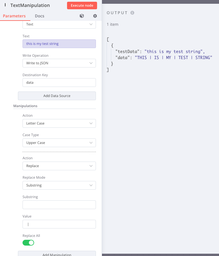Click the TextManipulation node icon

(5, 5)
